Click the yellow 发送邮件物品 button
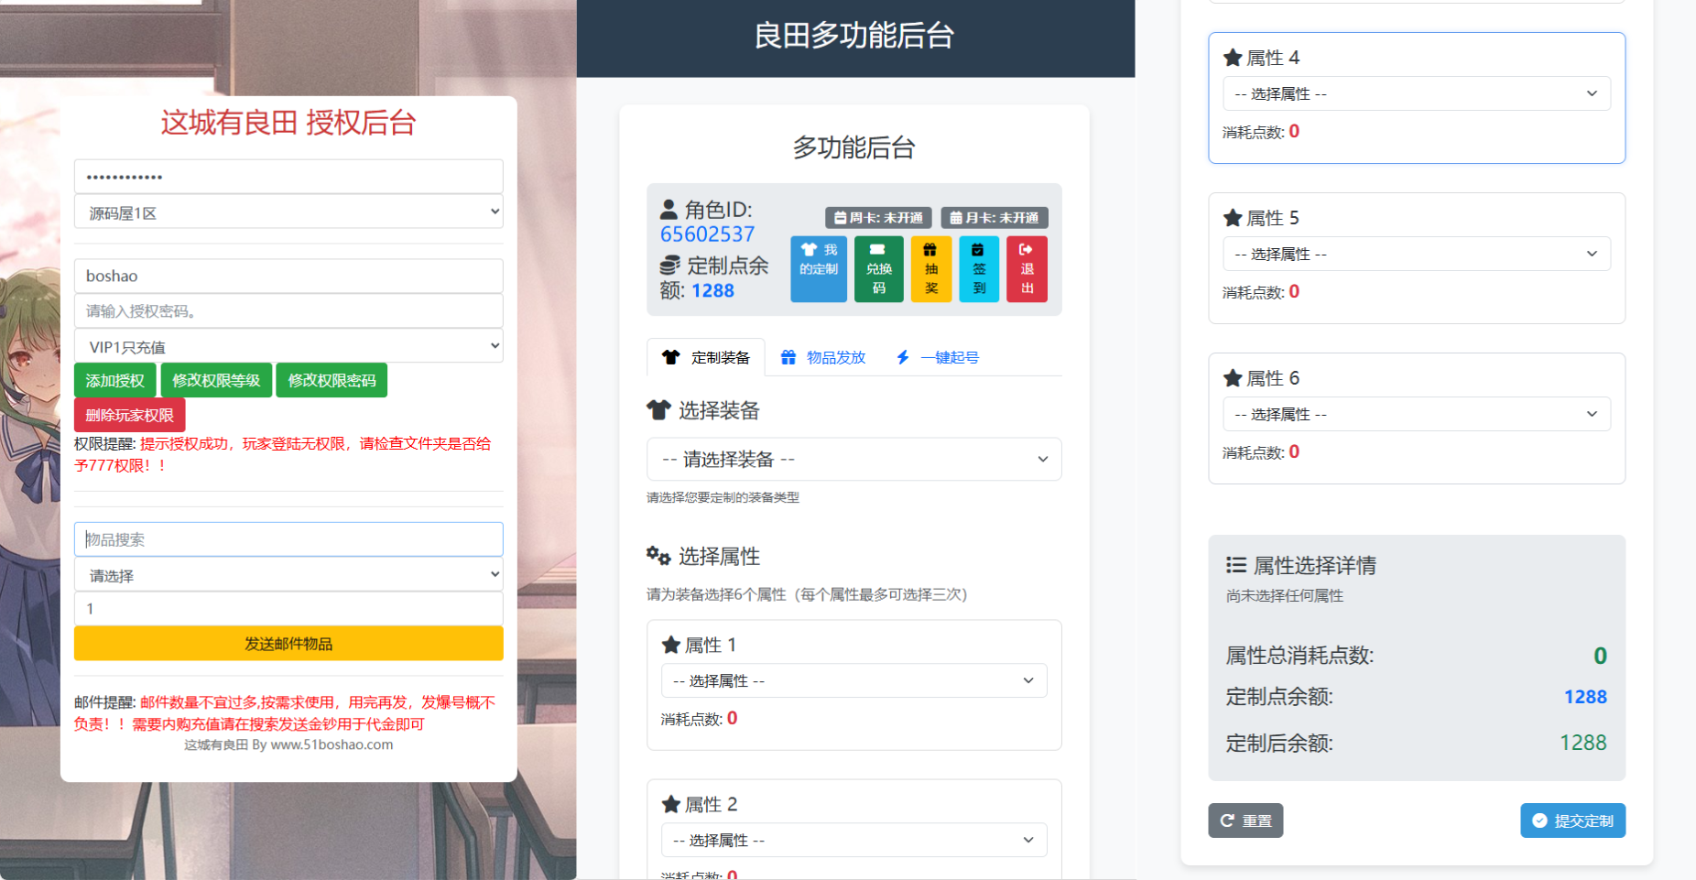The image size is (1696, 880). (288, 644)
